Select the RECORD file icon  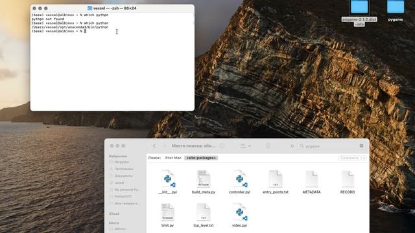pos(348,179)
